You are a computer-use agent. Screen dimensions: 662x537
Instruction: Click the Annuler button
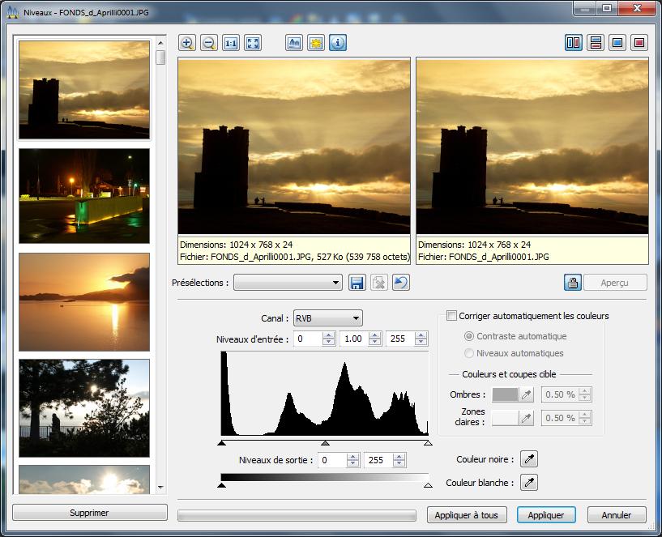[x=617, y=515]
